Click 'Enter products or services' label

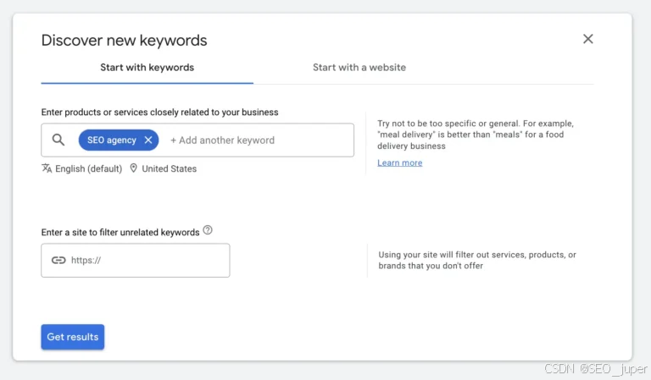pyautogui.click(x=159, y=113)
